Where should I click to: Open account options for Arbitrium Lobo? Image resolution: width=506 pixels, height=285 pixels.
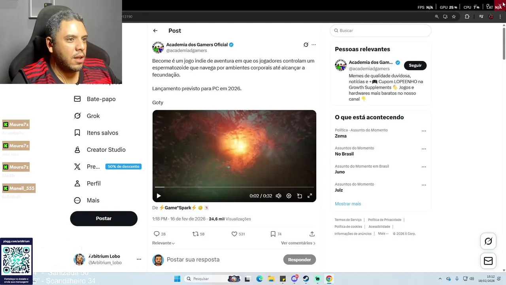pyautogui.click(x=139, y=259)
